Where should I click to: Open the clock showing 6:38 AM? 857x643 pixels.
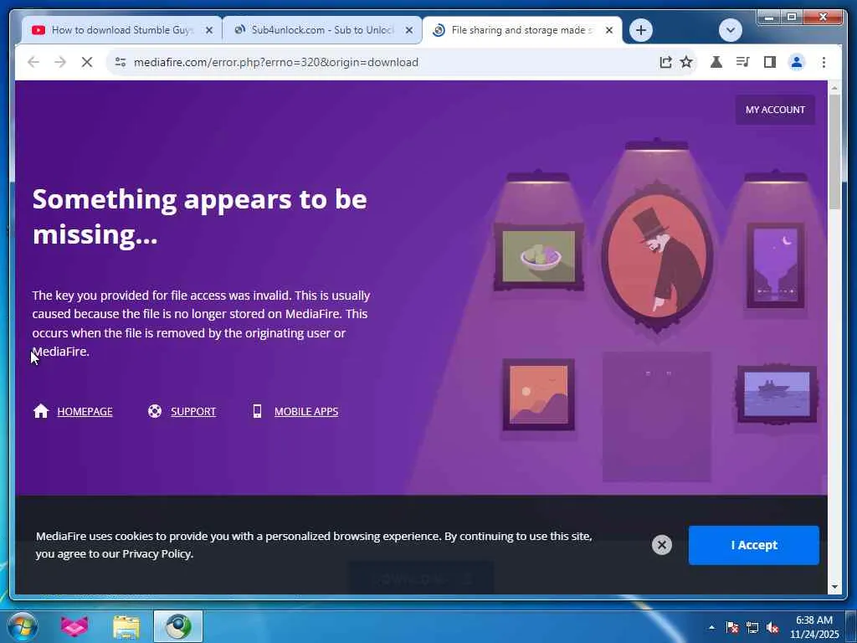pyautogui.click(x=813, y=626)
